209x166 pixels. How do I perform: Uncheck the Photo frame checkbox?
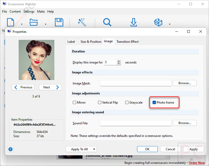coord(154,103)
